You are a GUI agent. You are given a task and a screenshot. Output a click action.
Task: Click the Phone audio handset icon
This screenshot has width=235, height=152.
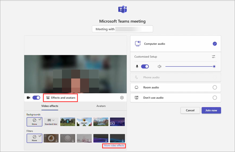click(x=136, y=77)
